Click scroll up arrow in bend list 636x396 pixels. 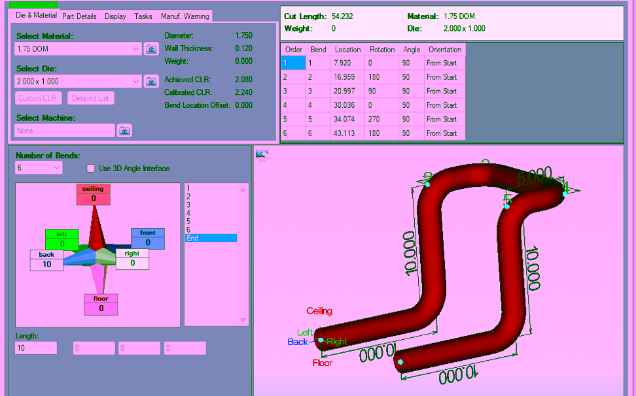click(x=243, y=189)
